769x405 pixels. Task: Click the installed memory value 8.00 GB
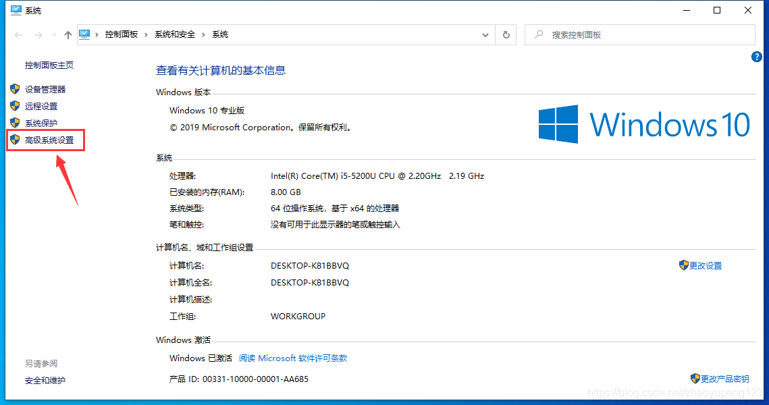[x=286, y=192]
